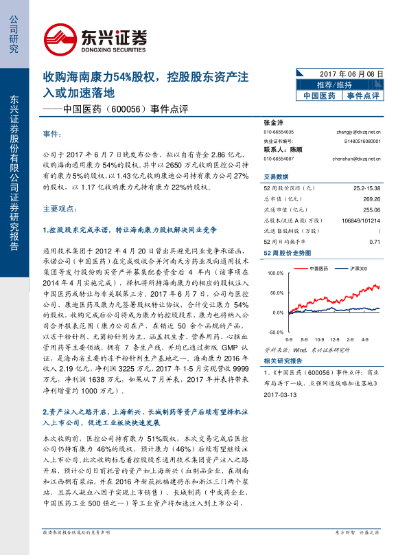Click contact label 联系人：陈顺
The height and width of the screenshot is (555, 409).
pyautogui.click(x=283, y=150)
